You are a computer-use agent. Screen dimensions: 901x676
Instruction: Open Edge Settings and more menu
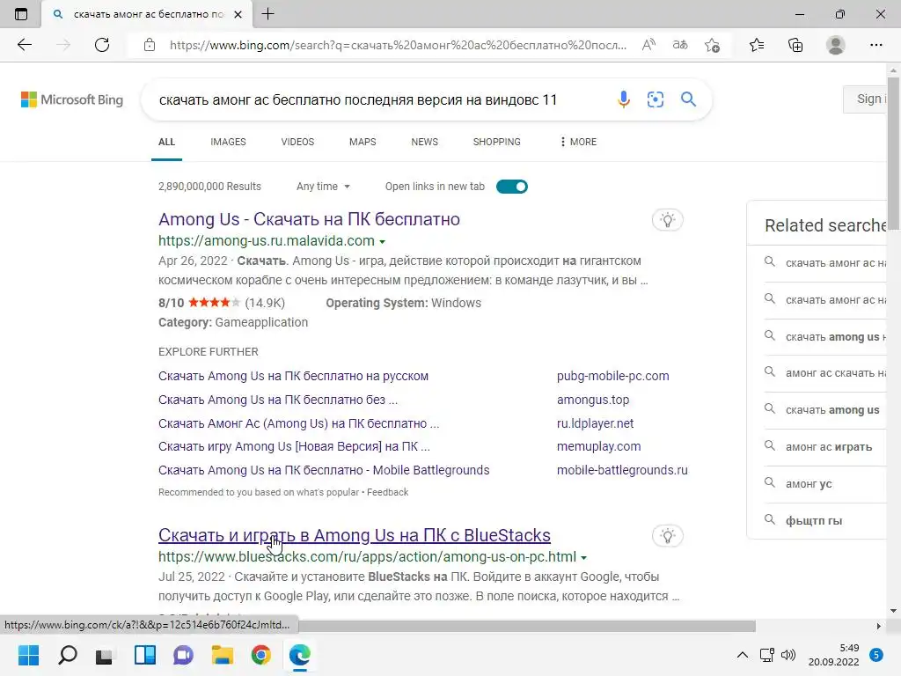pos(875,45)
